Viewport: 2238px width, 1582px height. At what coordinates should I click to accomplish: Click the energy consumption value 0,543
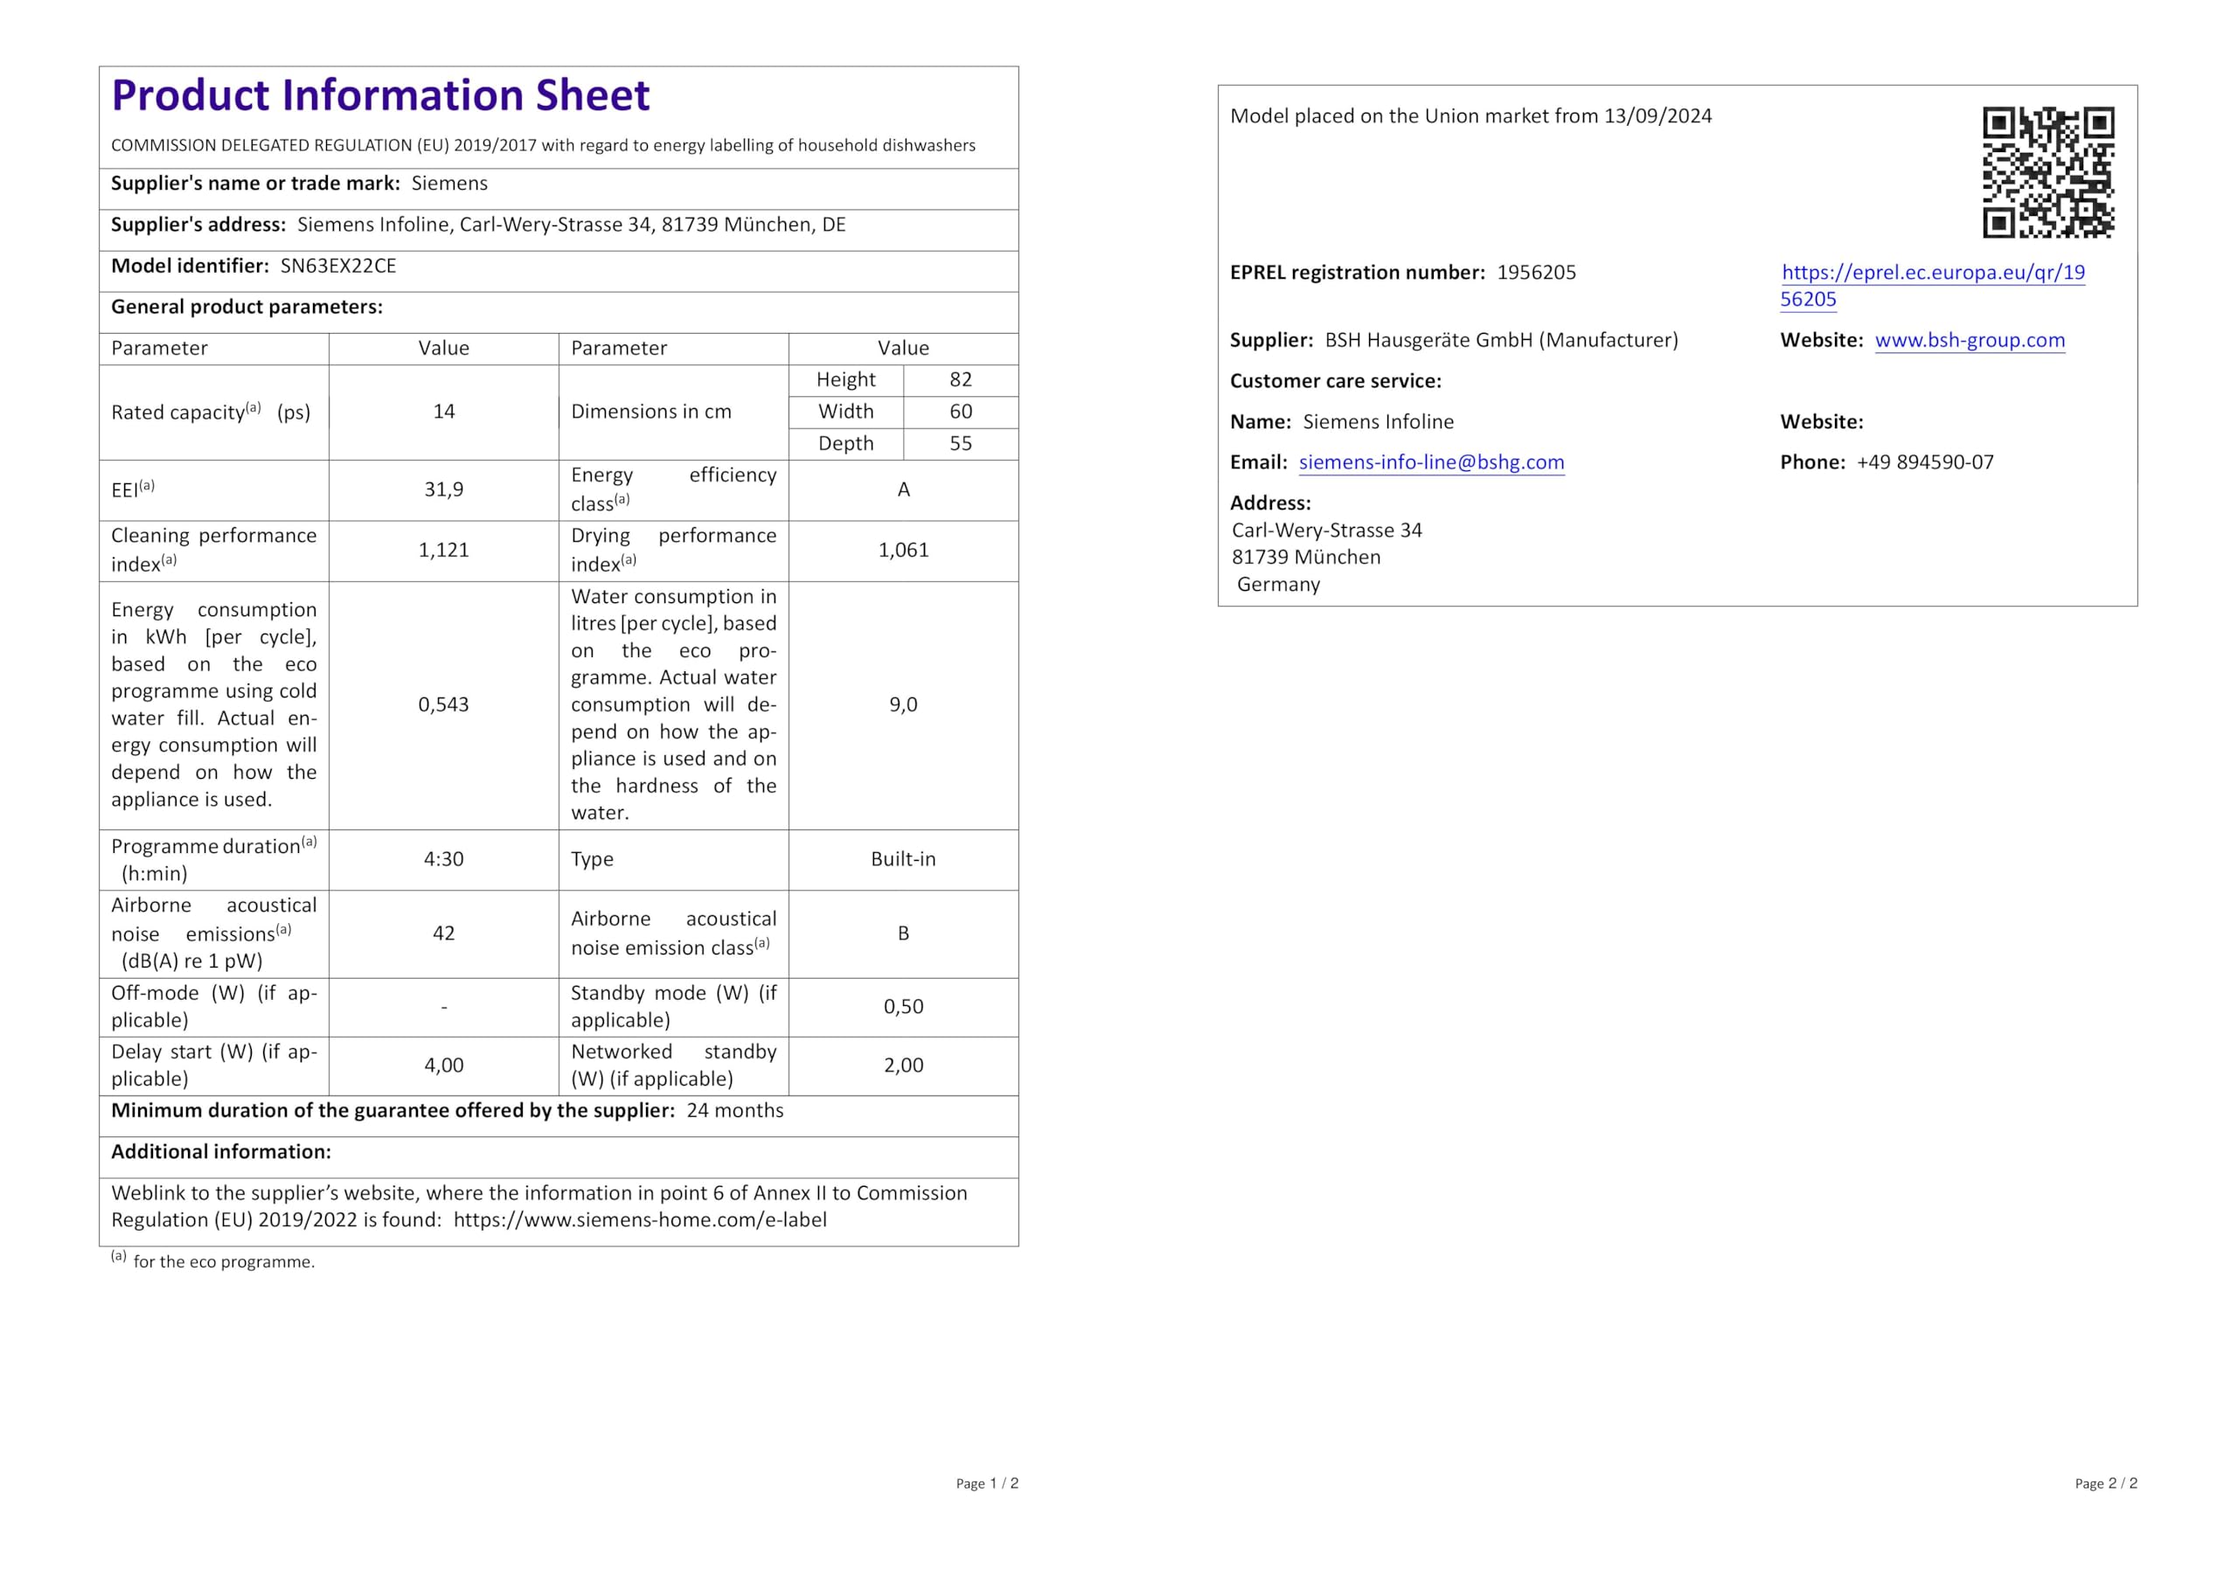click(x=443, y=704)
